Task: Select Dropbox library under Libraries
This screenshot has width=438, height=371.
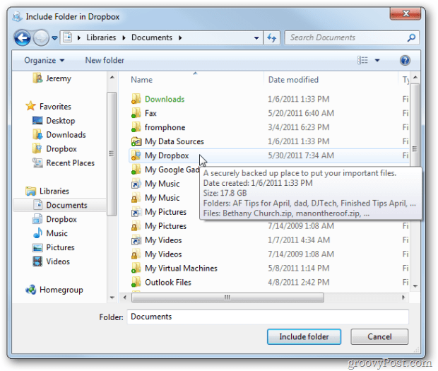Action: pos(54,219)
